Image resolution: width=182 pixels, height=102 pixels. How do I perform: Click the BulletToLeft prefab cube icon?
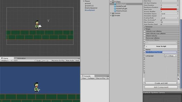coord(115,6)
